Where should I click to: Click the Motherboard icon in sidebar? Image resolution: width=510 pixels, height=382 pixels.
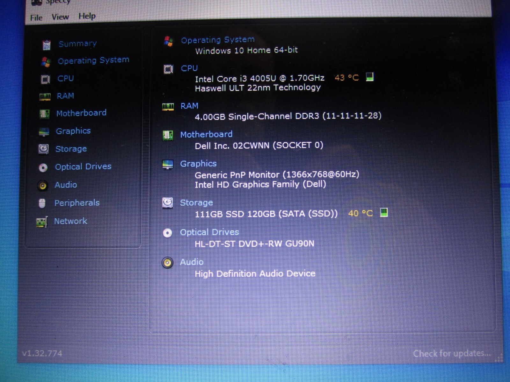point(44,114)
